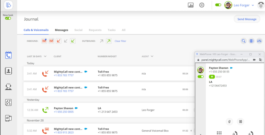265x135 pixels.
Task: Click General Voicemail Box agent cell
Action: (155, 131)
